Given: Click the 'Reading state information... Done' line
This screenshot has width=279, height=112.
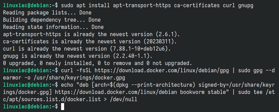Looking at the screenshot, I should pos(53,27).
